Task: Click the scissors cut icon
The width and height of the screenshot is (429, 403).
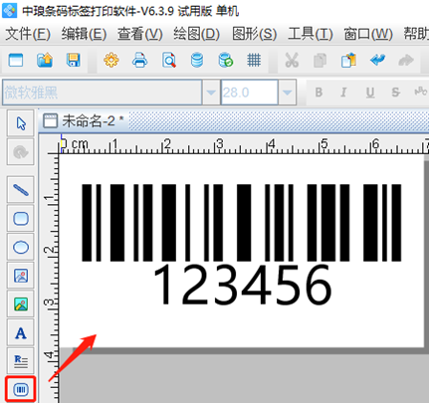Action: point(292,61)
